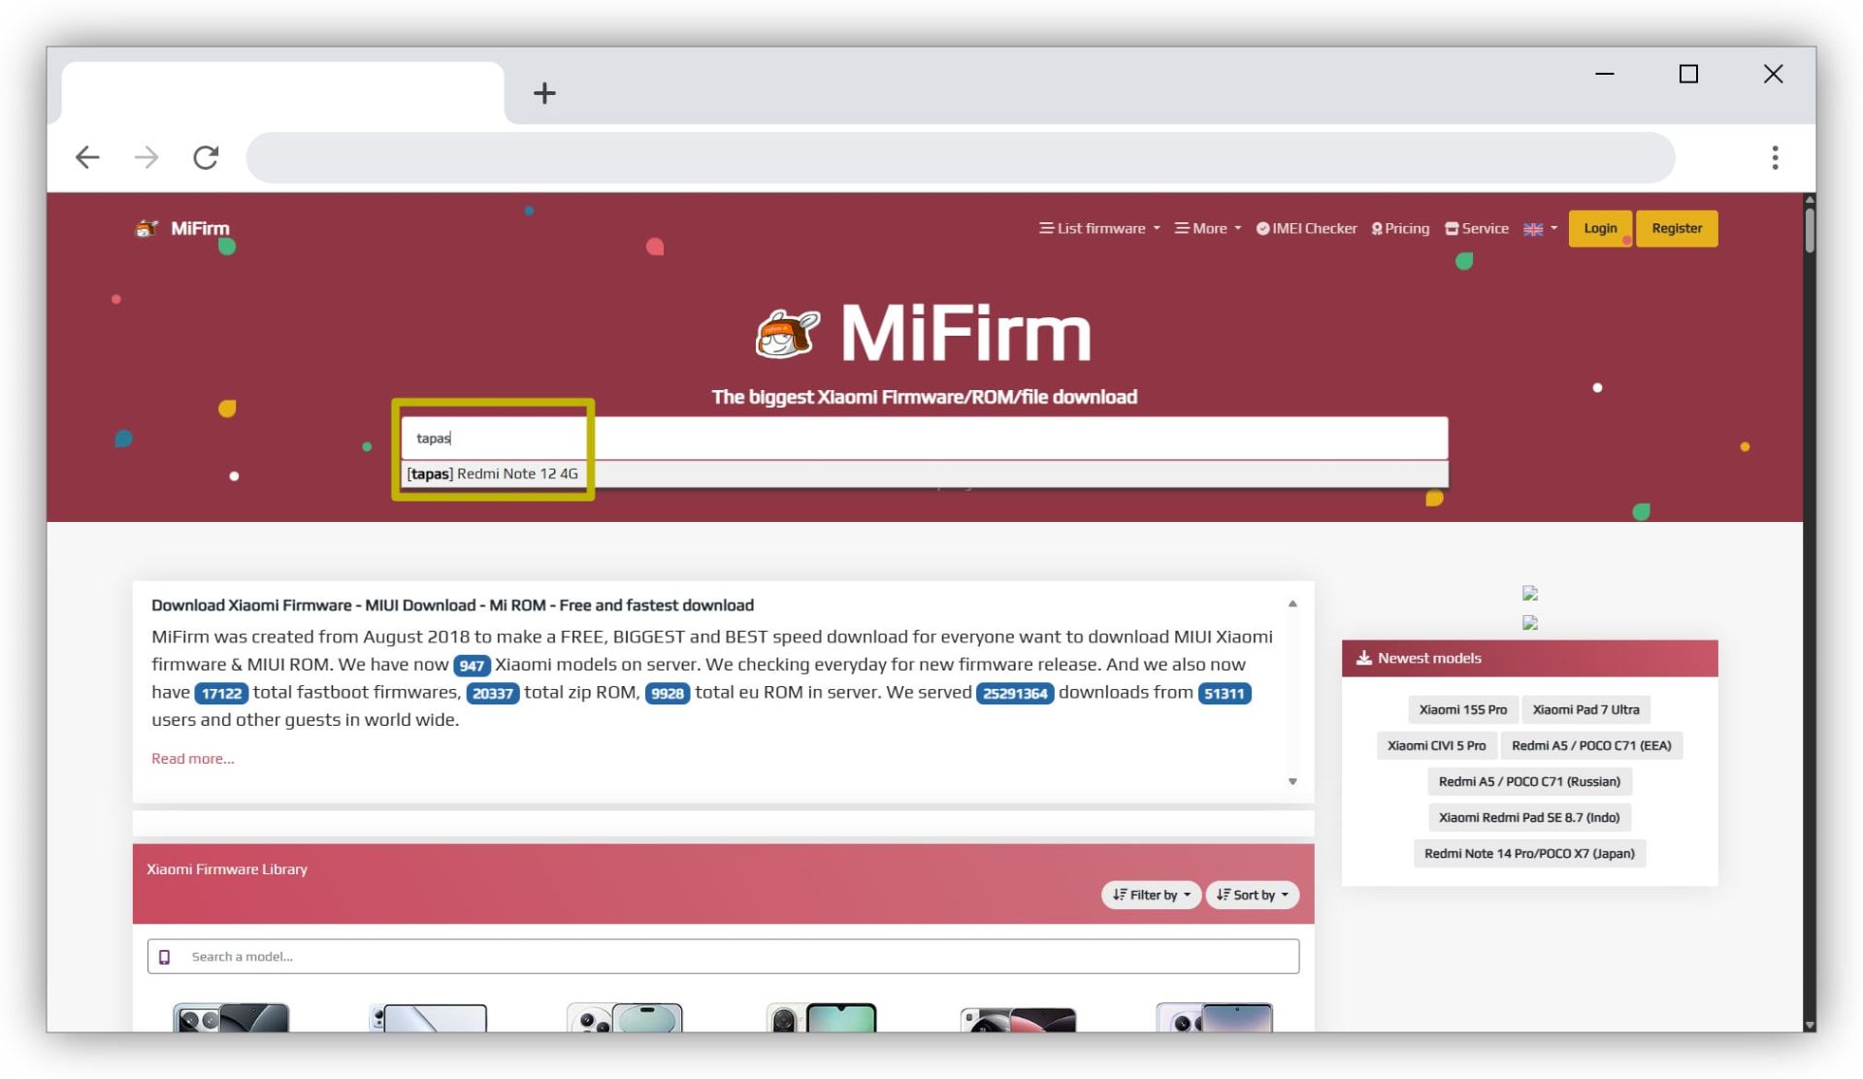Click the phone icon in model search box
Image resolution: width=1863 pixels, height=1079 pixels.
164,957
